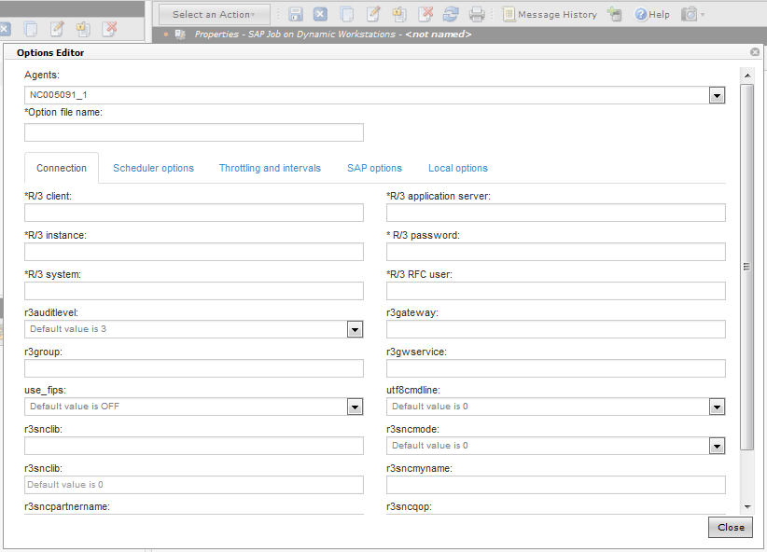Open the Print icon on the toolbar
Image resolution: width=767 pixels, height=552 pixels.
(x=476, y=14)
